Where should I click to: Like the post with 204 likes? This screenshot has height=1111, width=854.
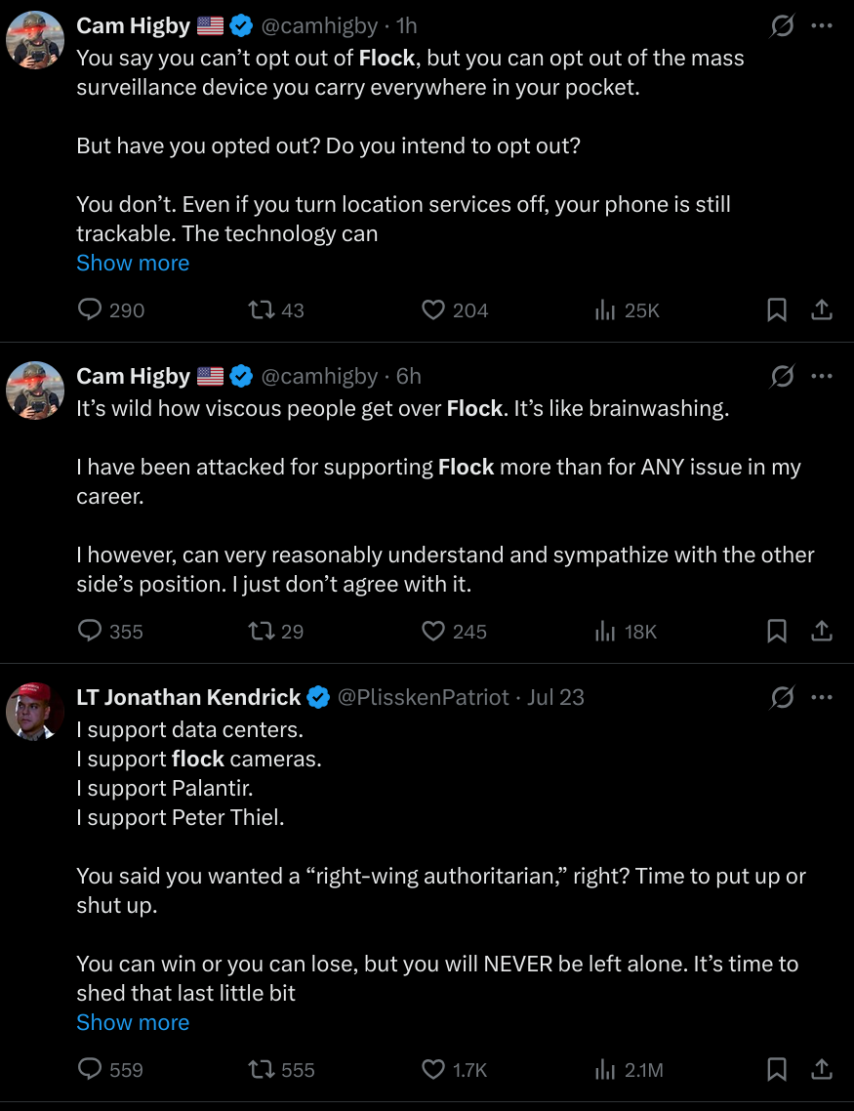(455, 310)
